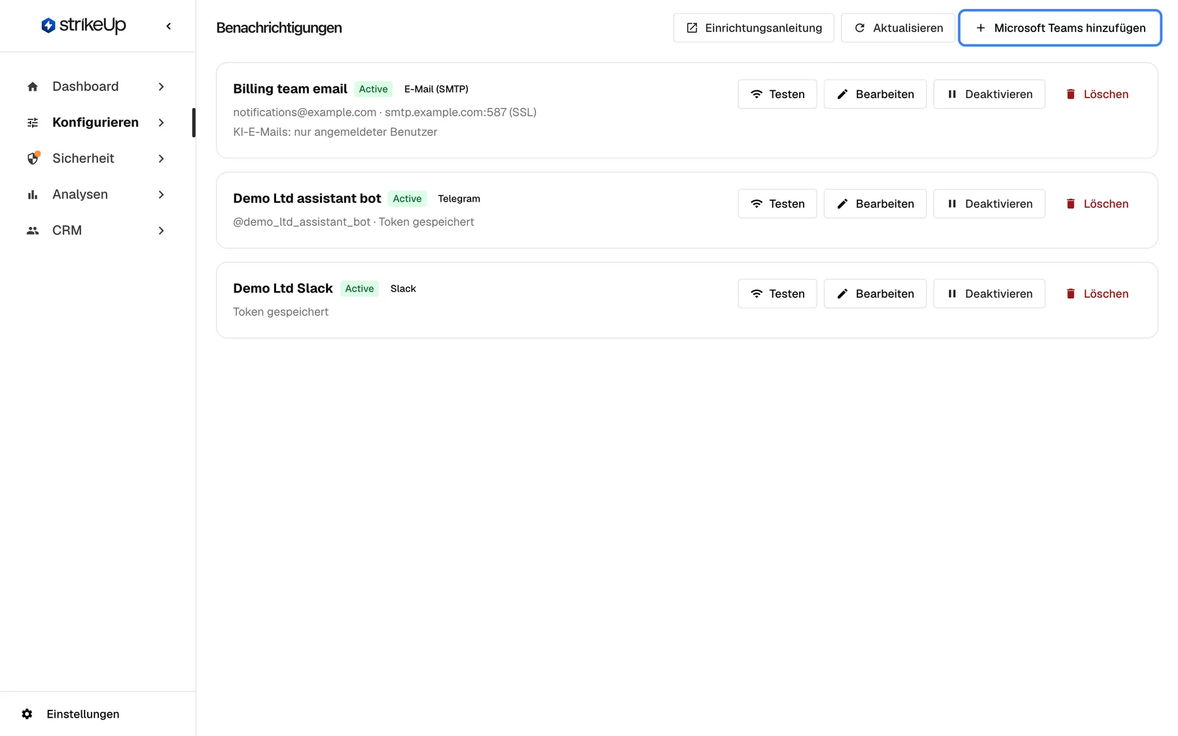
Task: Click the Sicherheit shield icon
Action: [33, 158]
